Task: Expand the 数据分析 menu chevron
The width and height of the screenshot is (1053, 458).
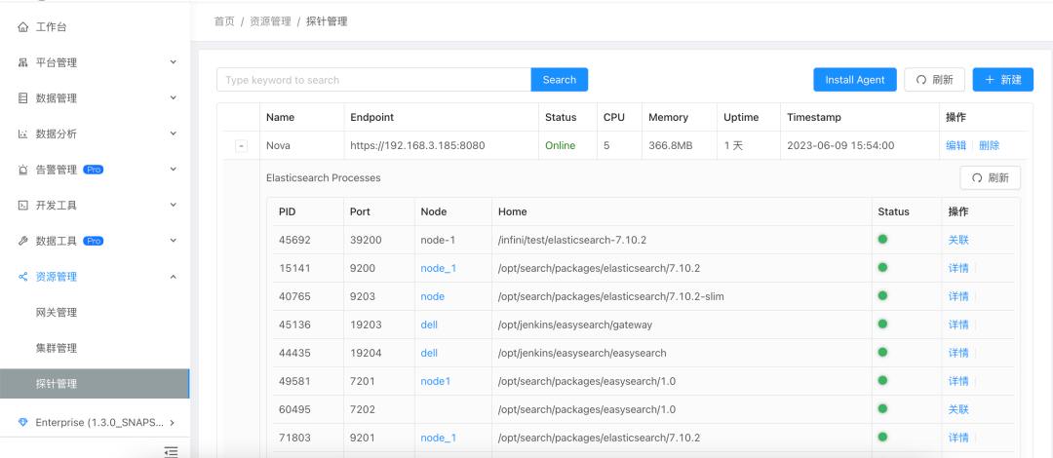Action: pos(173,134)
